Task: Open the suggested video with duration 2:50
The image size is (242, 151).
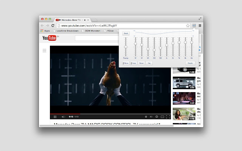Action: 184,83
